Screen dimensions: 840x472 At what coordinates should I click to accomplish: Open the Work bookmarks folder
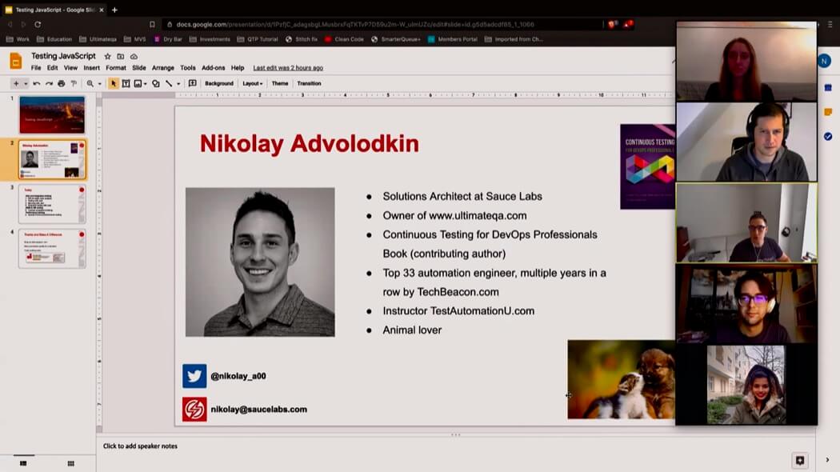(18, 39)
